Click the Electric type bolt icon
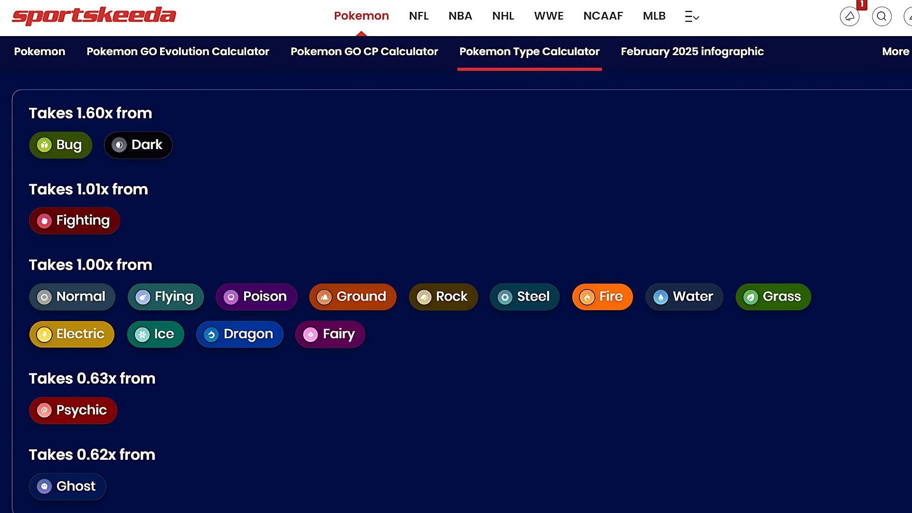 44,335
